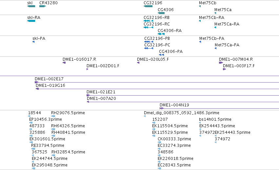279x170 pixels.
Task: Select EST EK244744.5prime
Action: pyautogui.click(x=33, y=162)
